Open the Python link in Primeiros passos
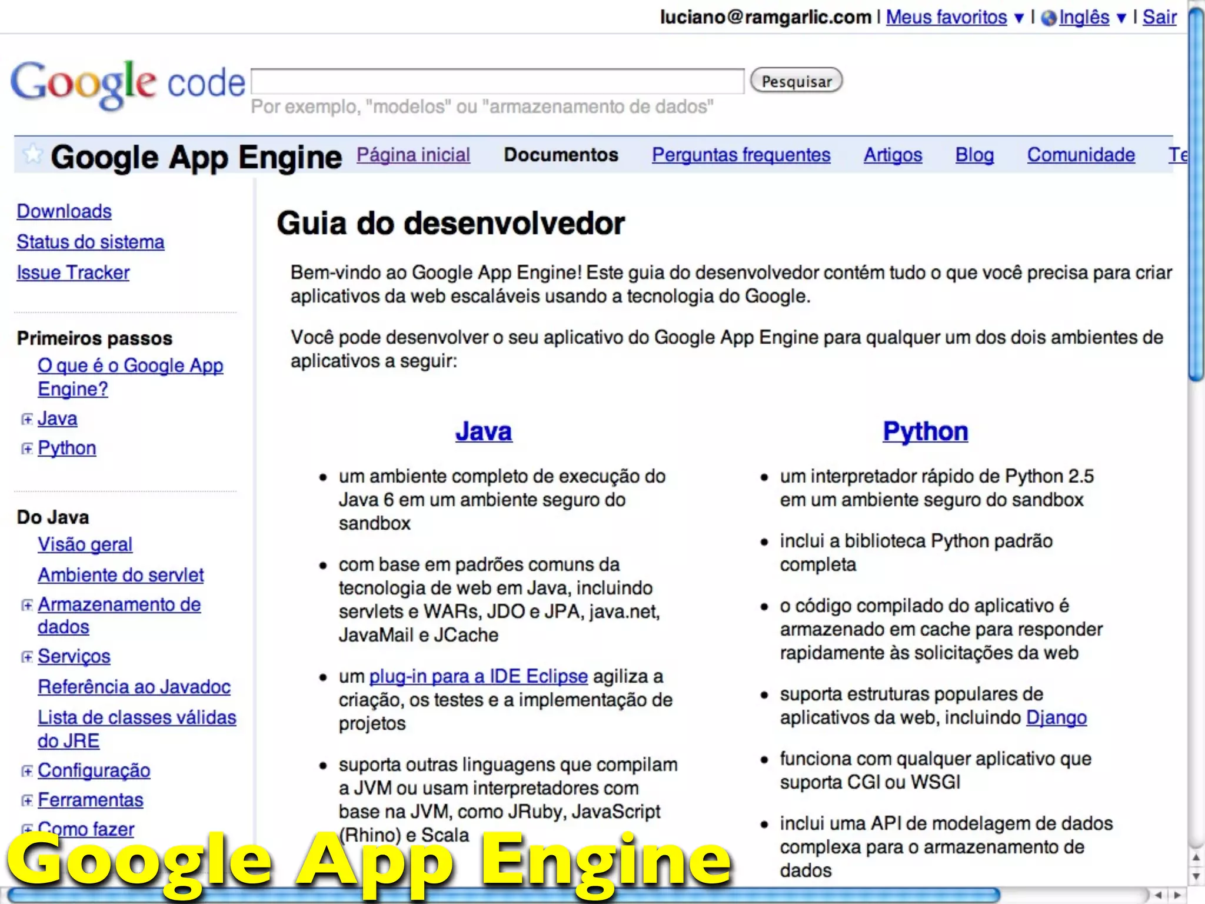This screenshot has height=904, width=1205. (x=67, y=448)
